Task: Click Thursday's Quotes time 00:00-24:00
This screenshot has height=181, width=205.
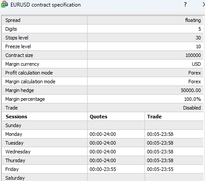Action: [x=102, y=160]
